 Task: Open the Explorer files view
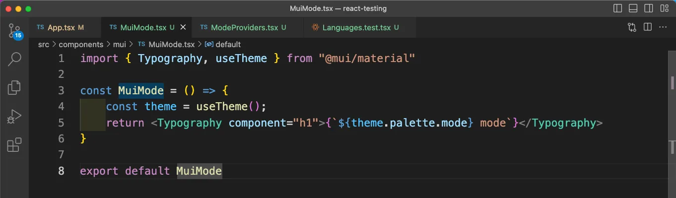(14, 88)
